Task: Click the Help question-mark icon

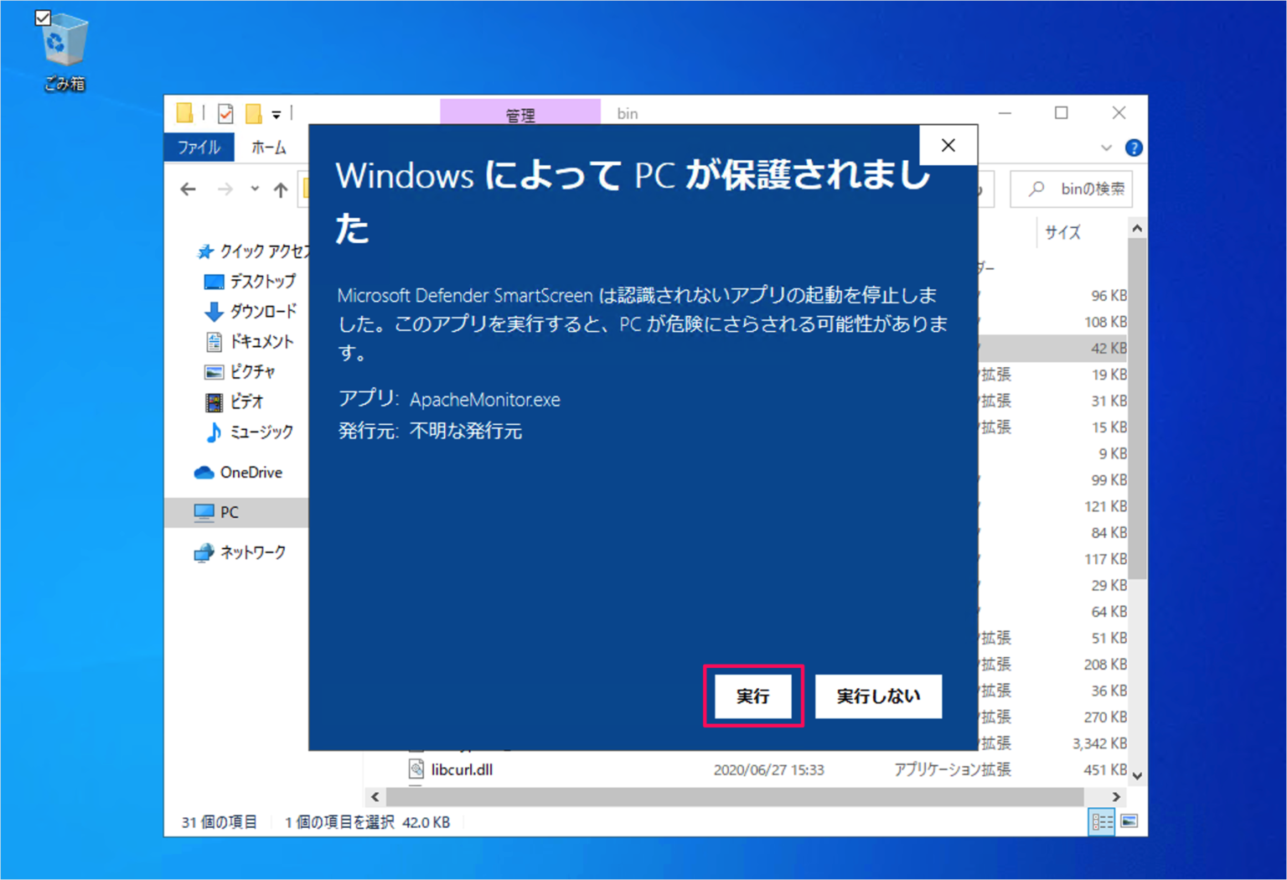Action: point(1134,148)
